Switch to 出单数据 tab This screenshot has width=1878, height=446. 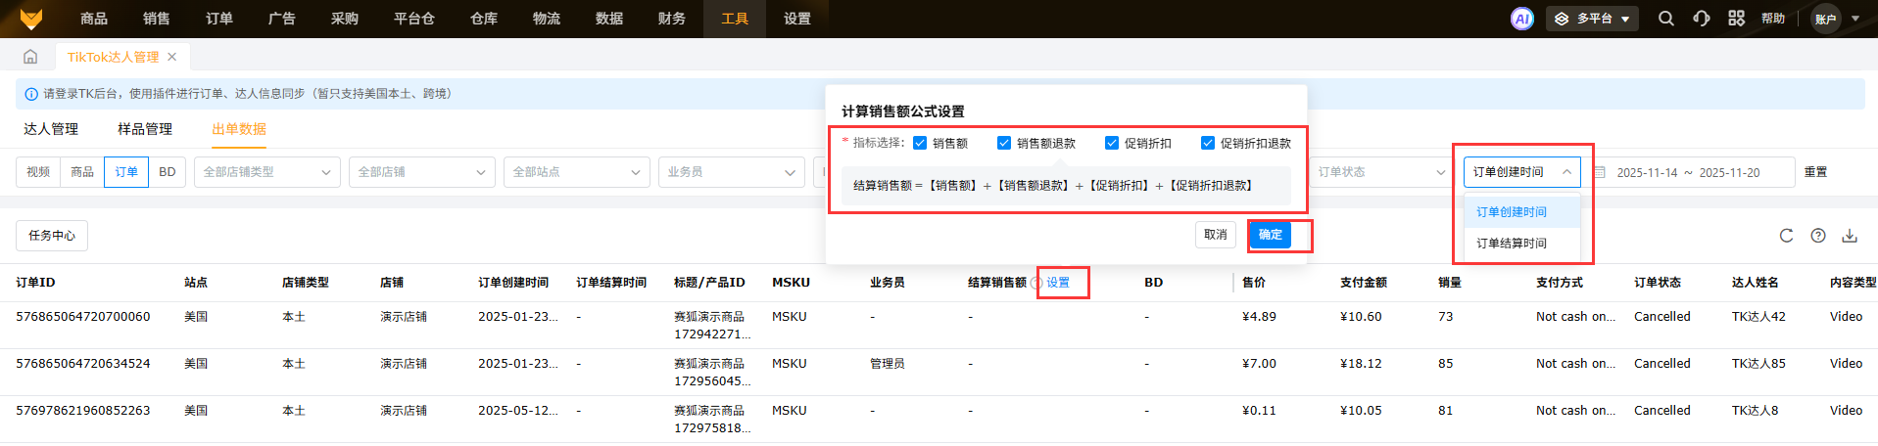239,129
